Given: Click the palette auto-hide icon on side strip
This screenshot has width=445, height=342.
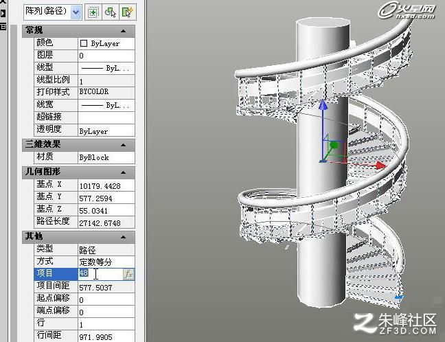Looking at the screenshot, I should [3, 13].
